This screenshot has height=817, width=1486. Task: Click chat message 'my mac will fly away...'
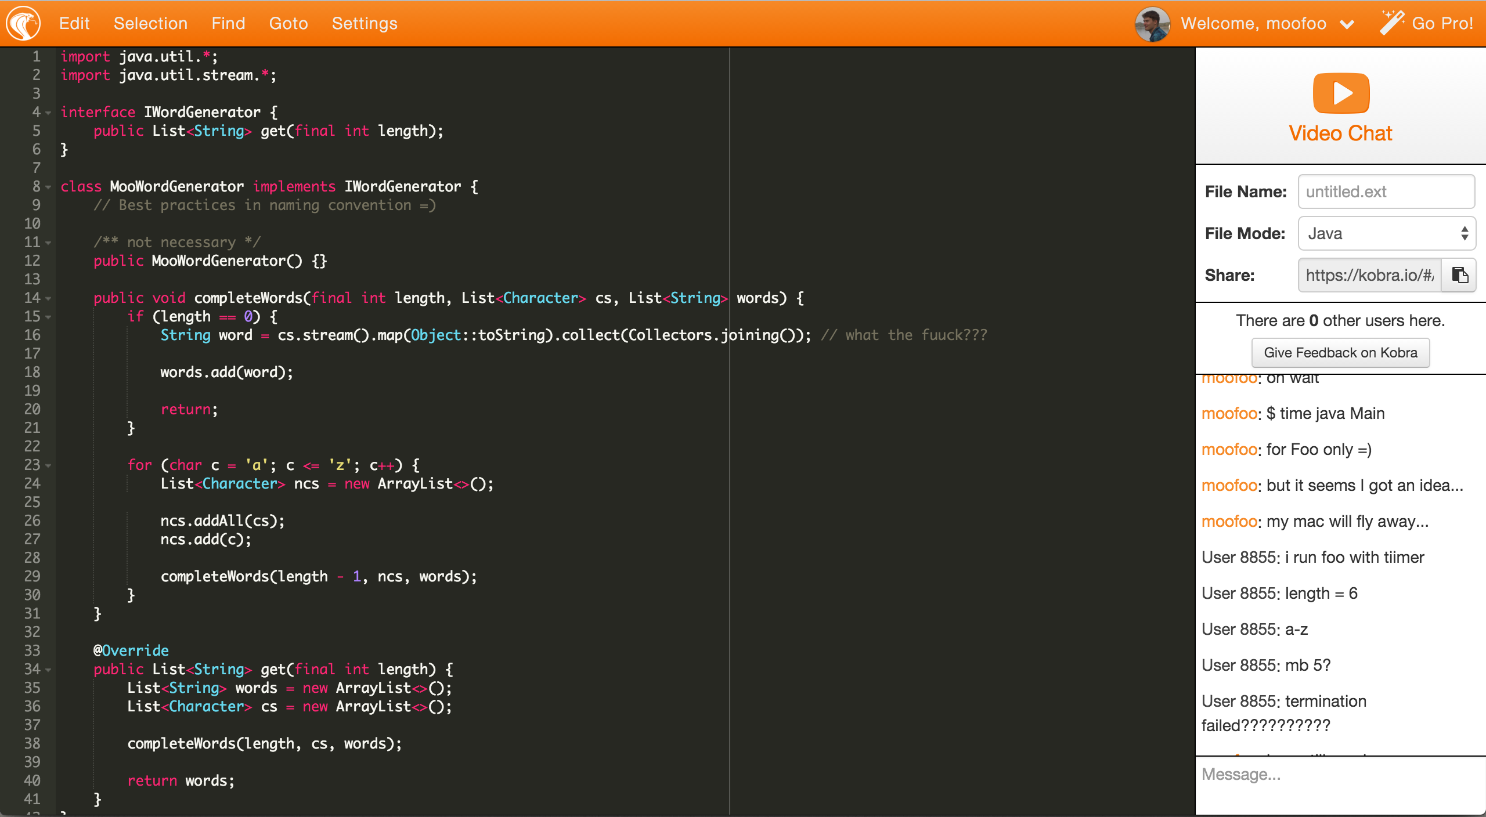coord(1347,521)
